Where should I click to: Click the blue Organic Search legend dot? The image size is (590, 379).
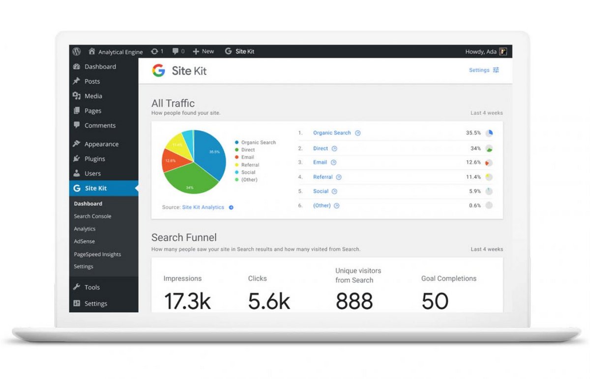[x=237, y=142]
